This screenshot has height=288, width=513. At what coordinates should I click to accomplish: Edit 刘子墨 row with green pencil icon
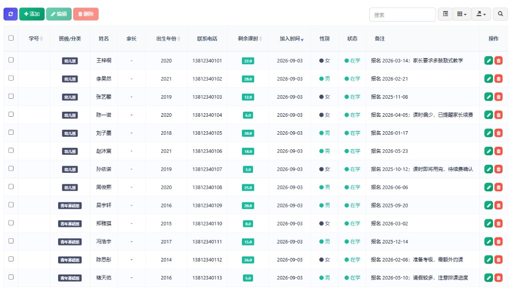click(x=488, y=133)
